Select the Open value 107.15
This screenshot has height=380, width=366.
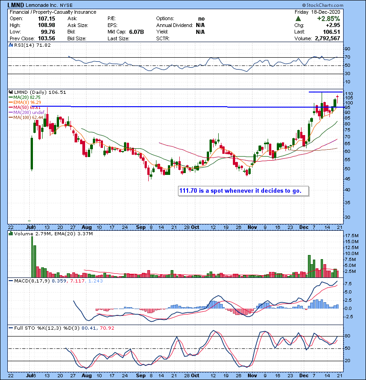point(47,19)
